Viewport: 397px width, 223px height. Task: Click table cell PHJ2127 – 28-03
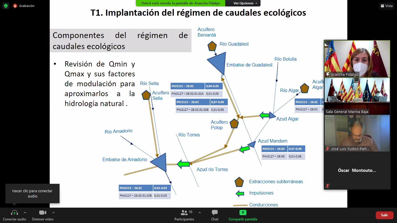coord(275,156)
